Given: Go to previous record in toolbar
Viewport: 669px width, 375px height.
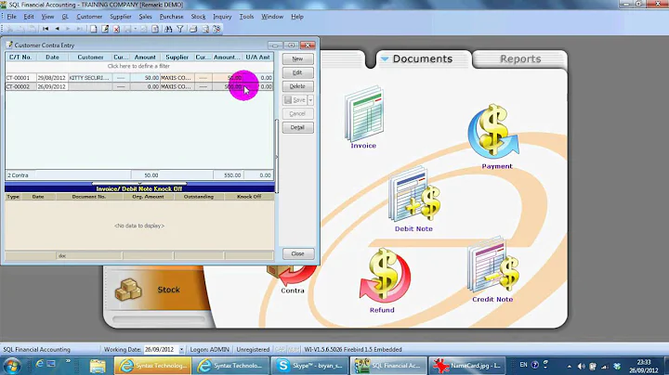Looking at the screenshot, I should point(58,29).
